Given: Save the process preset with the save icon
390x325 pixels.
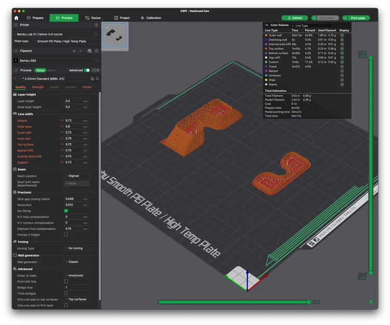Looking at the screenshot, I should pos(92,79).
